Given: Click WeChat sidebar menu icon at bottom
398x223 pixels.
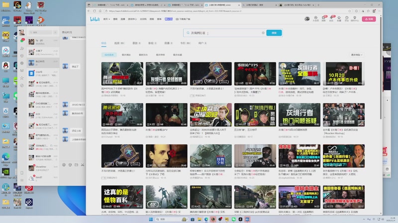Looking at the screenshot, I should [x=22, y=180].
